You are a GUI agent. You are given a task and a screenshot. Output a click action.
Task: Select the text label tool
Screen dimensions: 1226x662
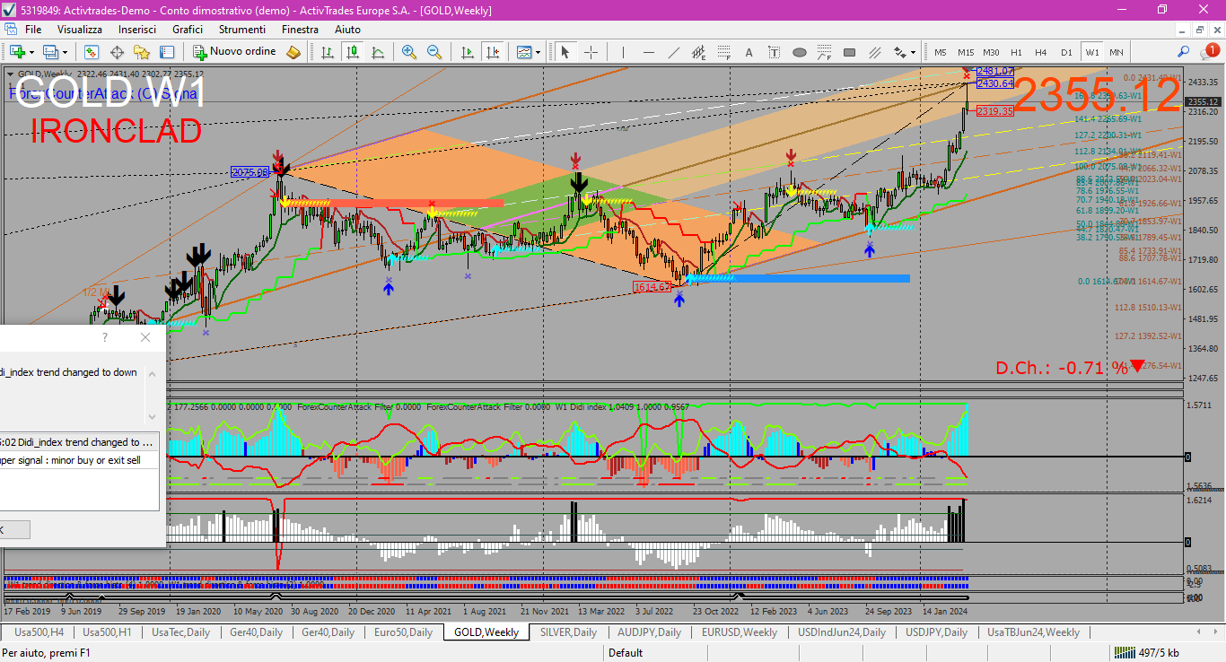coord(774,52)
